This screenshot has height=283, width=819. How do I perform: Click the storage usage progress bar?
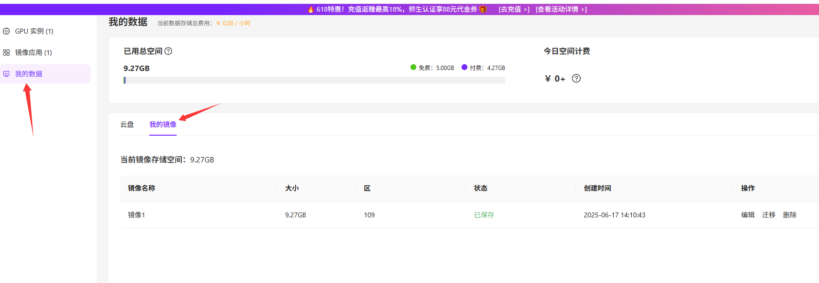[x=314, y=80]
